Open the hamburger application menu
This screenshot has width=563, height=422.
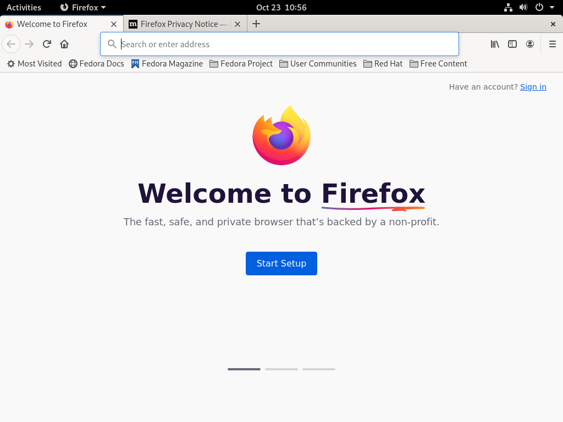point(552,44)
